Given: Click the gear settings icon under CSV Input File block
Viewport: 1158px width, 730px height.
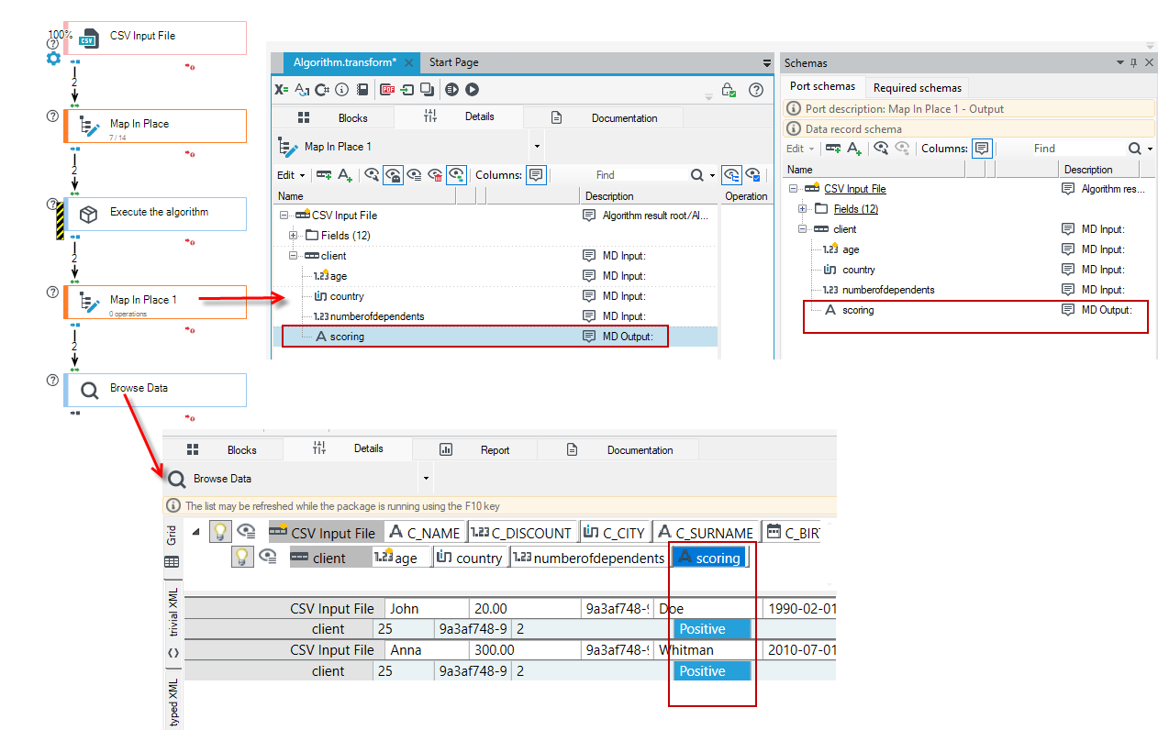Looking at the screenshot, I should point(53,59).
